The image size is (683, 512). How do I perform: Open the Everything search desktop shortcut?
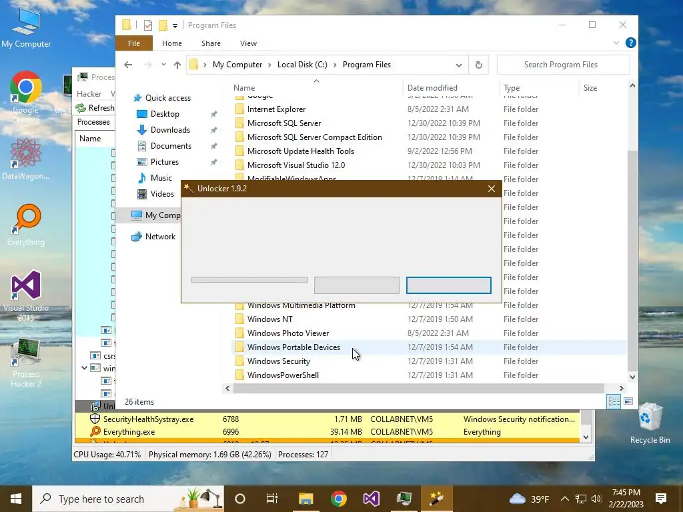[26, 225]
